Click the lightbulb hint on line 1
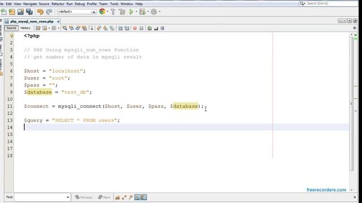 [11, 36]
